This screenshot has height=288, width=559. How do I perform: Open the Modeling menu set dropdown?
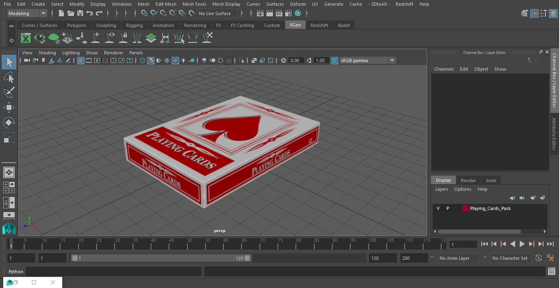pos(27,13)
